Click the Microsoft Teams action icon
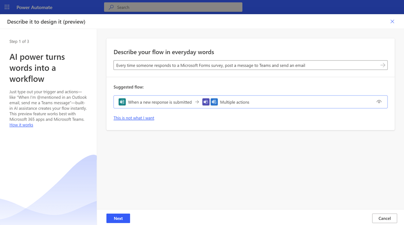404x225 pixels. point(206,102)
